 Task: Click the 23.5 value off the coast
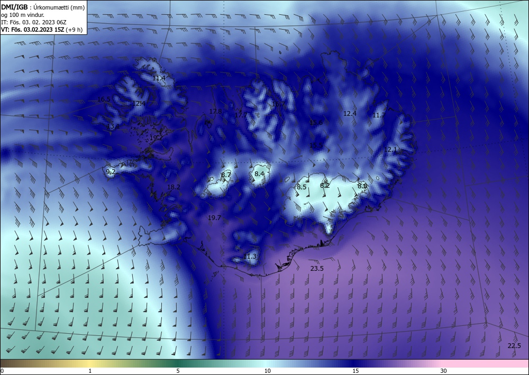[x=317, y=269]
